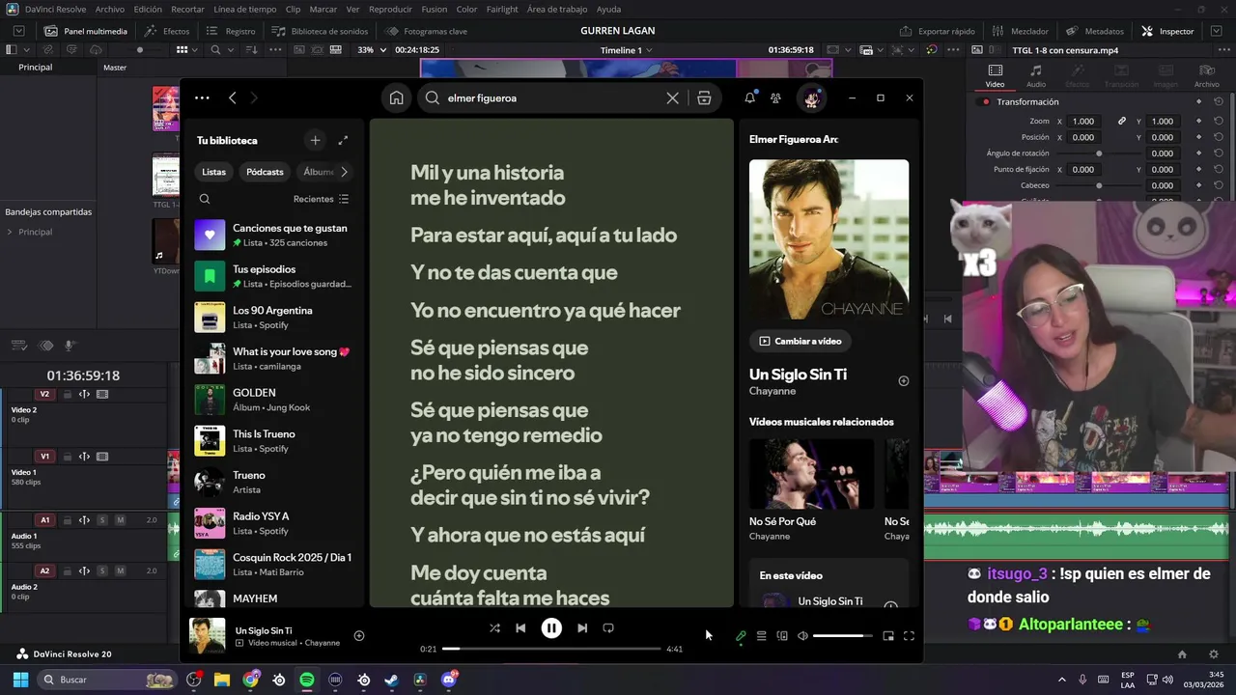Add Un Siglo Sin Ti to liked songs in player bar
The height and width of the screenshot is (695, 1236).
tap(358, 635)
